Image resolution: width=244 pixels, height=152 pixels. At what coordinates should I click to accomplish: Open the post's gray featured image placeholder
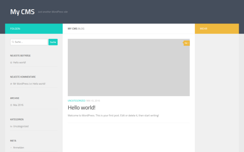129,67
